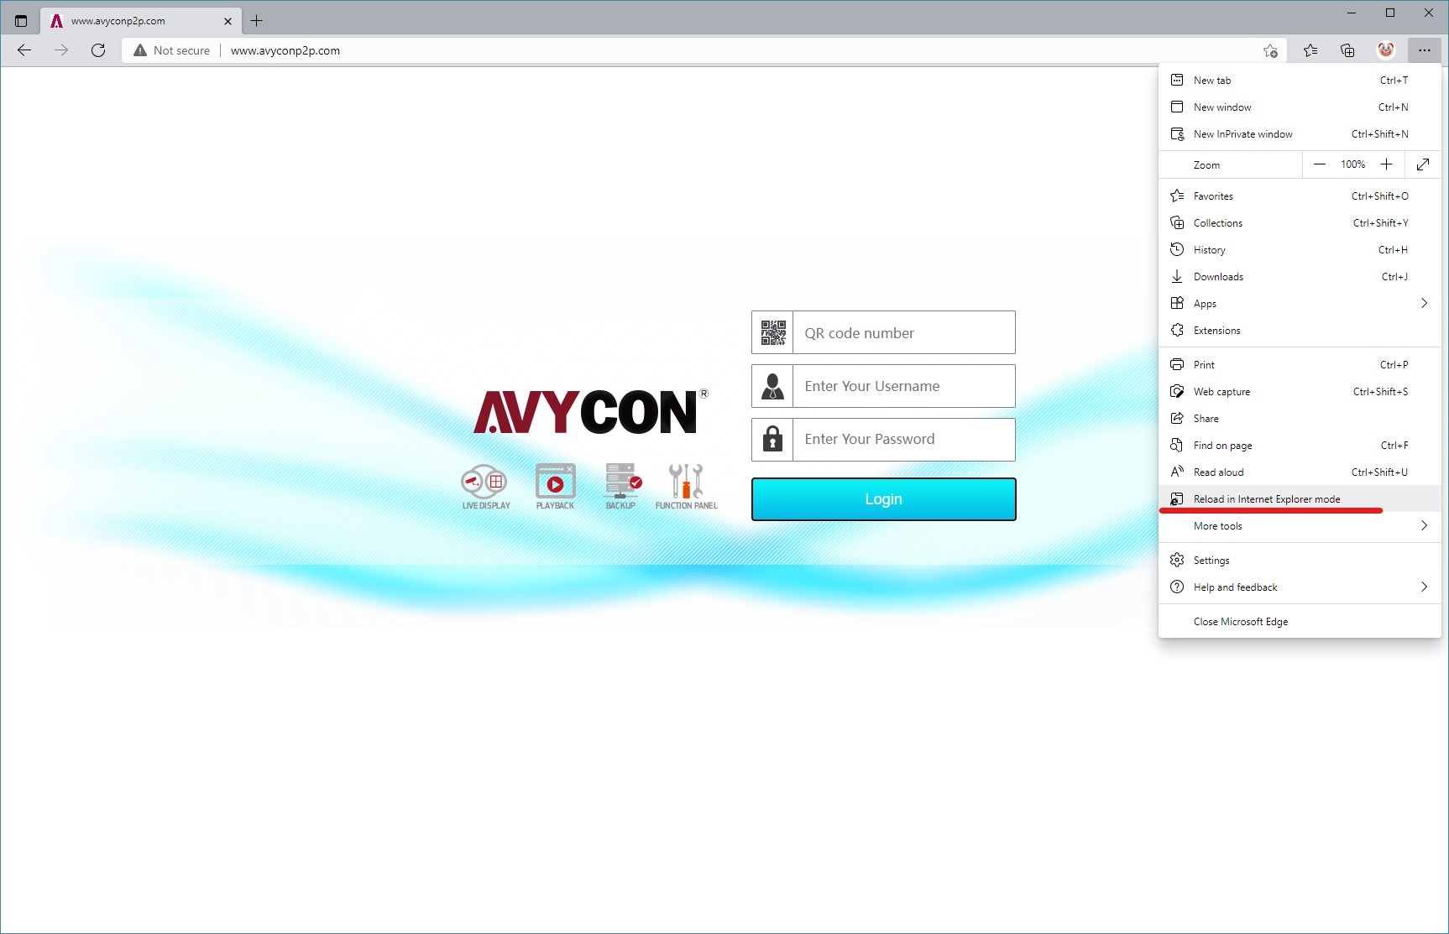The height and width of the screenshot is (934, 1449).
Task: Open the Favorites toolbar icon
Action: pos(1310,50)
